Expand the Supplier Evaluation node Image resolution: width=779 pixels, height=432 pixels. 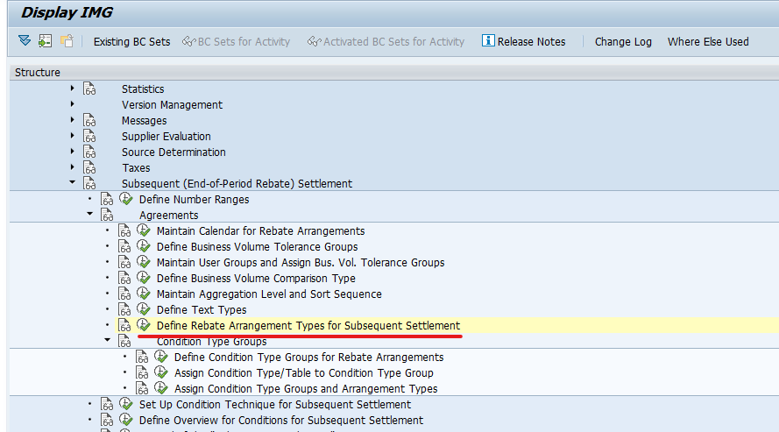tap(72, 136)
